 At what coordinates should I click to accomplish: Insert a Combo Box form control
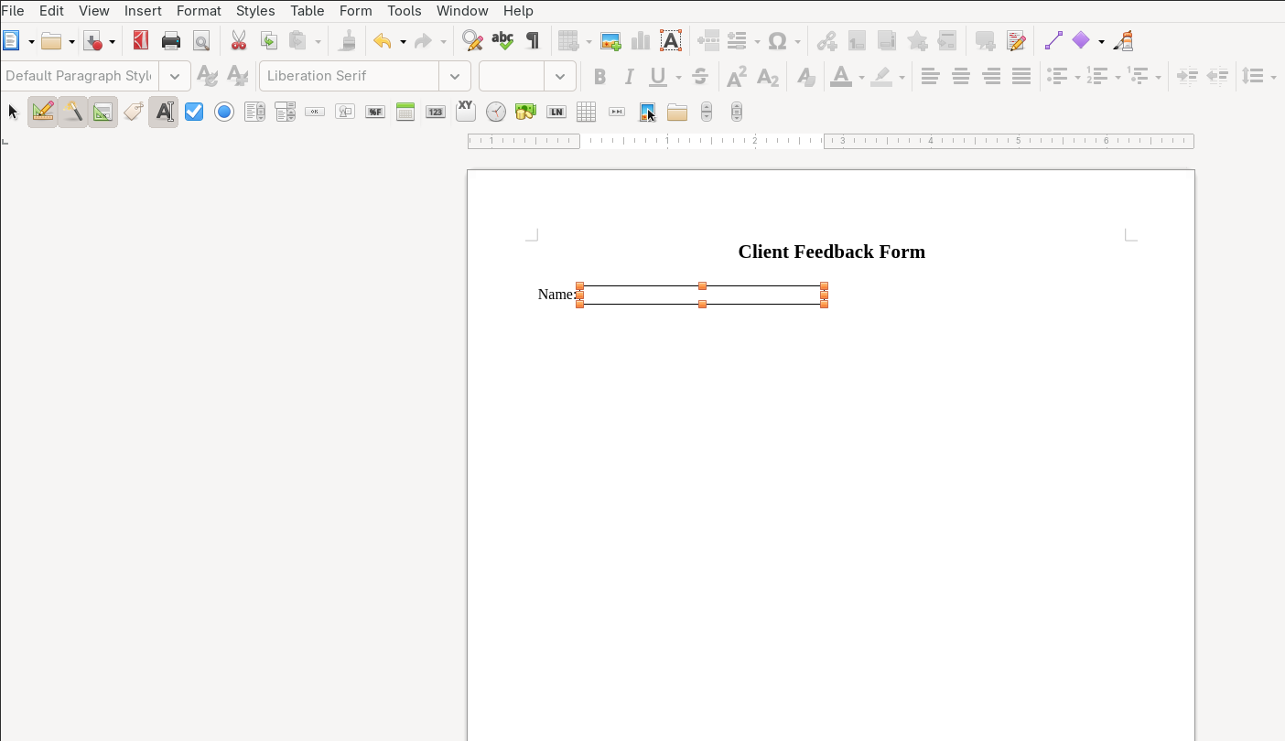tap(285, 112)
